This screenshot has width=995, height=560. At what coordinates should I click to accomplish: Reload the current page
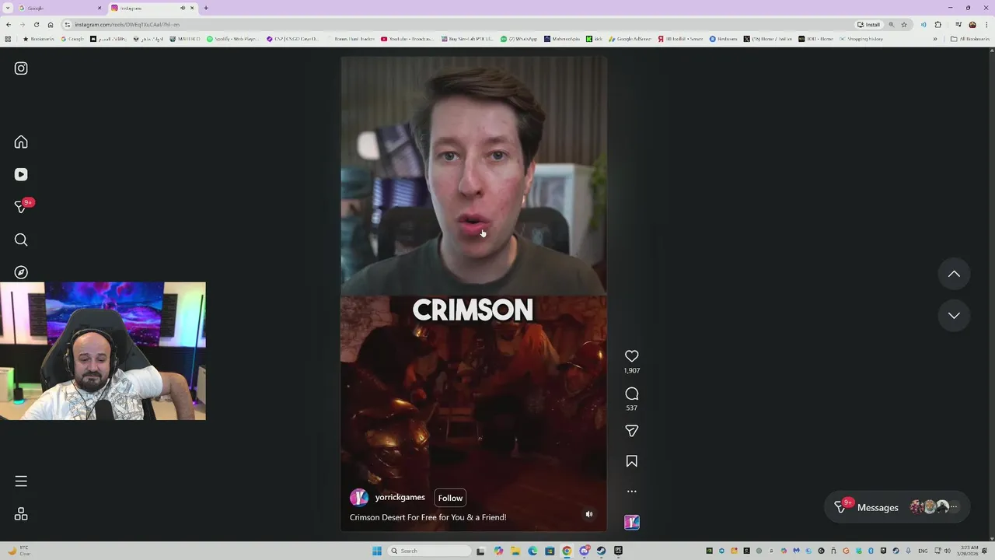pos(37,24)
